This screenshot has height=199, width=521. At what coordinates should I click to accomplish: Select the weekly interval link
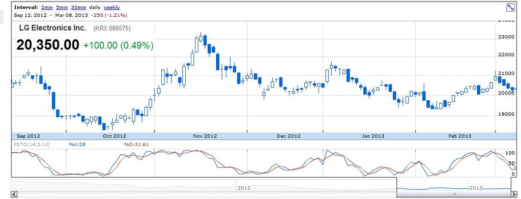pos(111,7)
